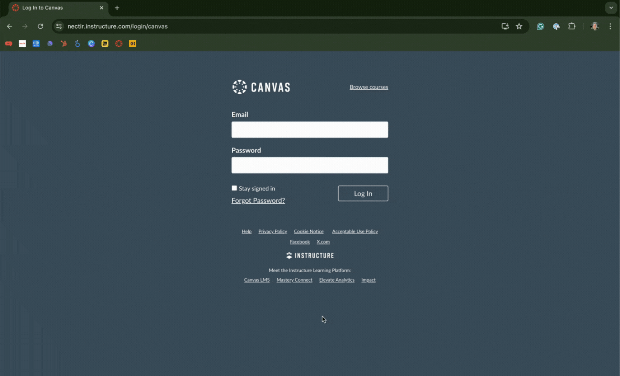Open the purple circle bookmark
This screenshot has width=620, height=376.
tap(50, 44)
